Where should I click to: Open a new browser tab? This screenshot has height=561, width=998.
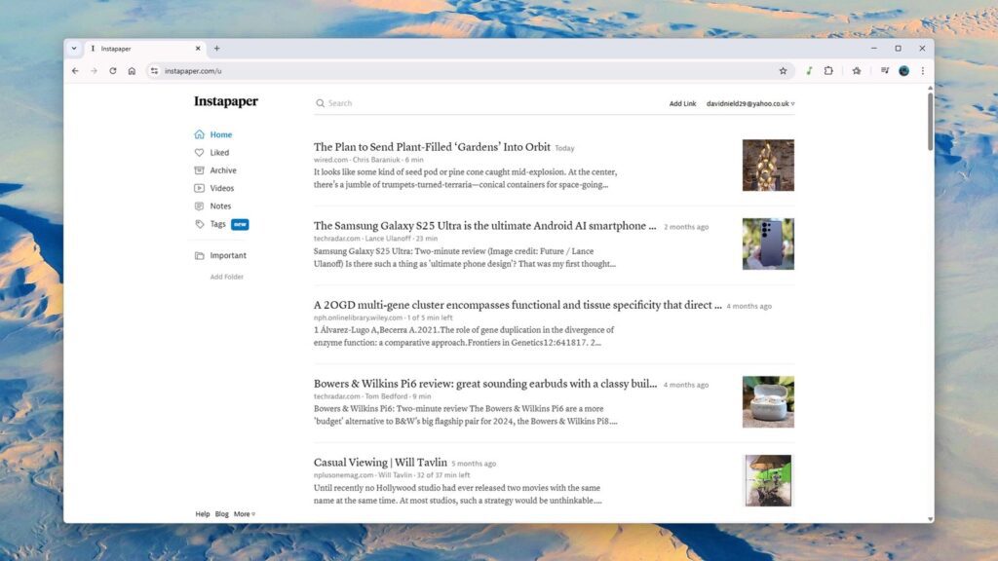(216, 48)
